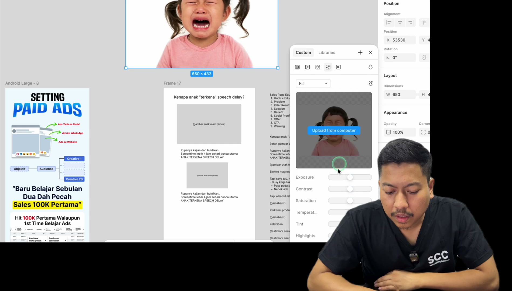
Task: Close the fill picker panel
Action: pos(370,53)
